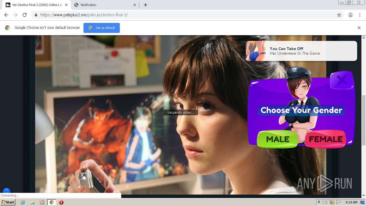View site information padlock icon

(36, 15)
